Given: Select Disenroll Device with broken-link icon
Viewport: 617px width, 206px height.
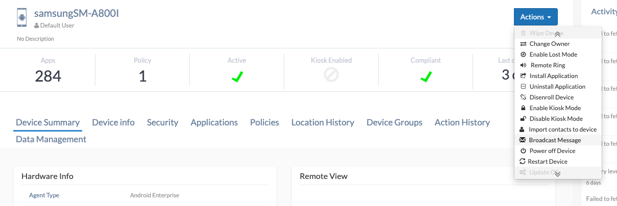Looking at the screenshot, I should (x=558, y=97).
